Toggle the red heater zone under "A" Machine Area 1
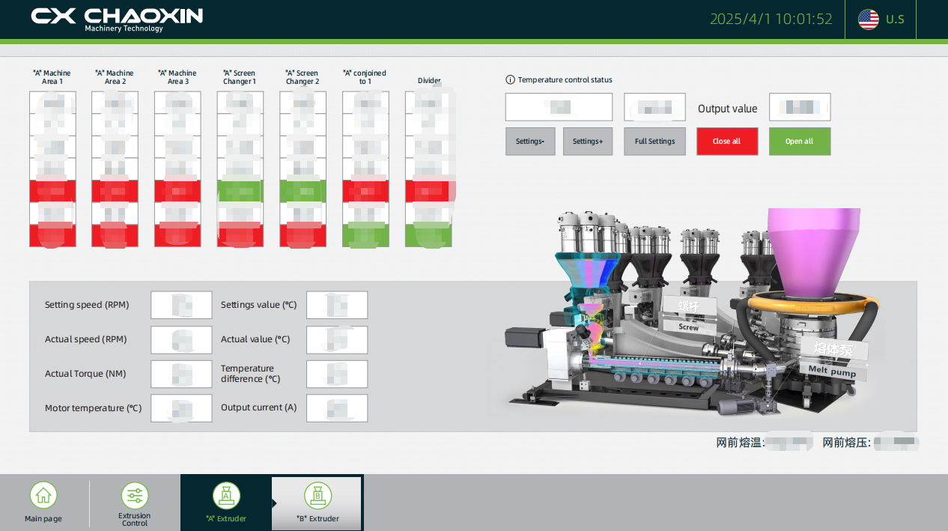 pyautogui.click(x=52, y=190)
